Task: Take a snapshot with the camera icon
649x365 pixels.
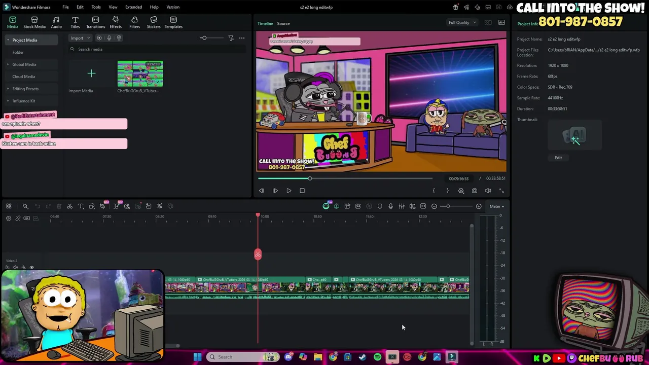Action: (x=475, y=191)
